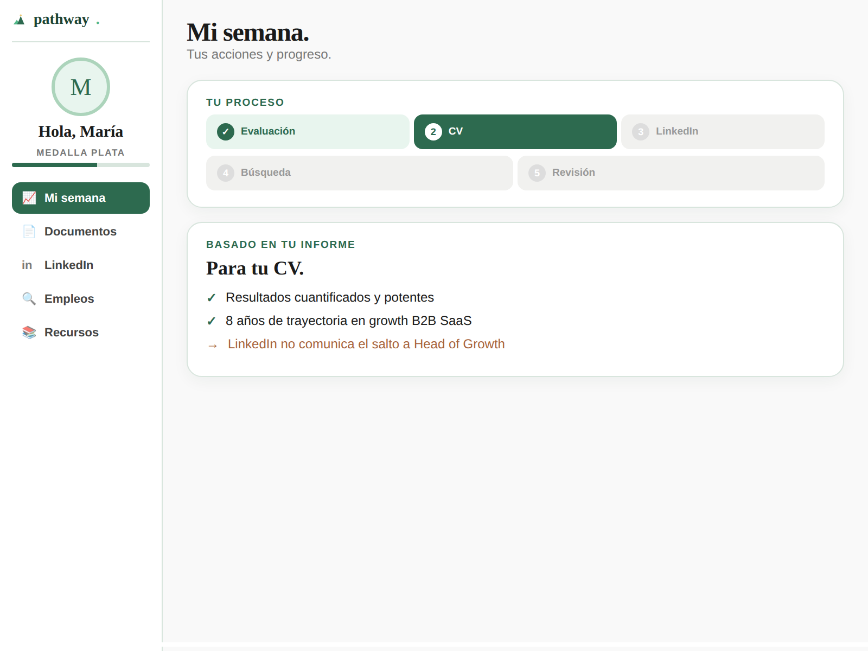Click the number 2 badge on CV step

click(x=433, y=132)
